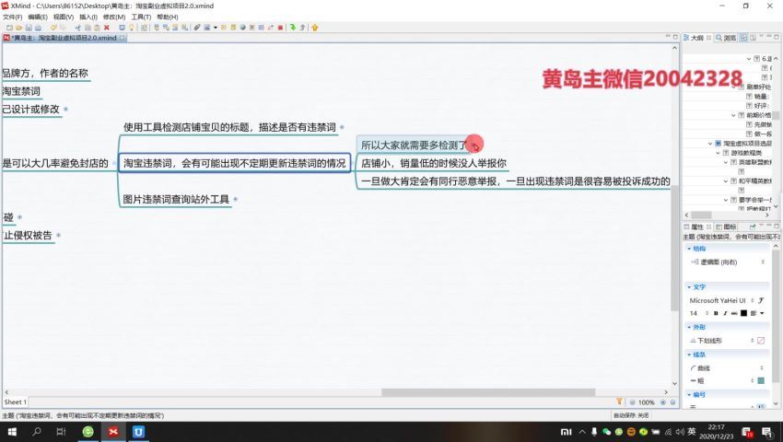783x442 pixels.
Task: Click the presentation screen toolbar icon
Action: [x=122, y=28]
